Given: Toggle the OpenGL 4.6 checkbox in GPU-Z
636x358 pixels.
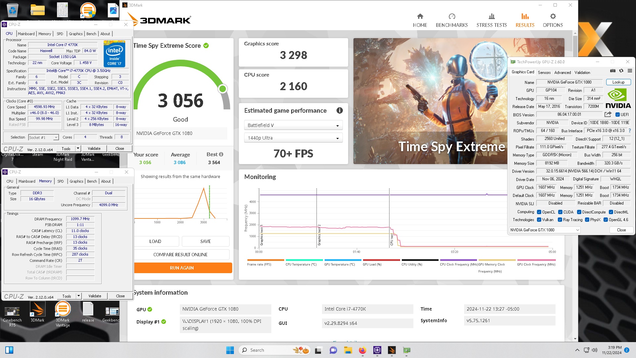Looking at the screenshot, I should point(606,220).
